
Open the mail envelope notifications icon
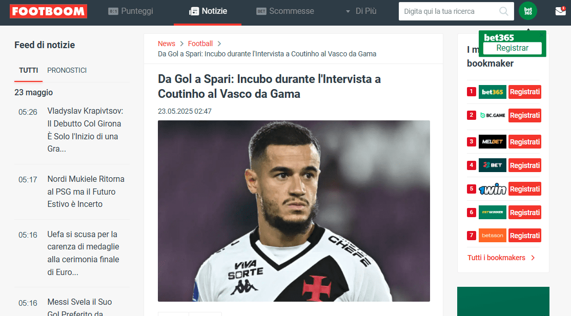click(x=560, y=11)
